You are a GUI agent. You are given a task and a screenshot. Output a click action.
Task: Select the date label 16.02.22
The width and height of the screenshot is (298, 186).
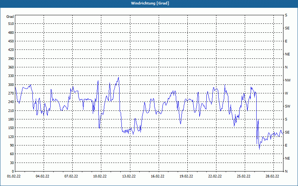click(x=158, y=176)
